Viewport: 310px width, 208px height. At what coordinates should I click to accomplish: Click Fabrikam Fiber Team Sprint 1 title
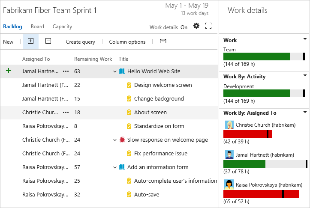[x=50, y=10]
